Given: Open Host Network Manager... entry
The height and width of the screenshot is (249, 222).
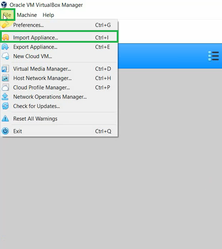Looking at the screenshot, I should pos(59,78).
